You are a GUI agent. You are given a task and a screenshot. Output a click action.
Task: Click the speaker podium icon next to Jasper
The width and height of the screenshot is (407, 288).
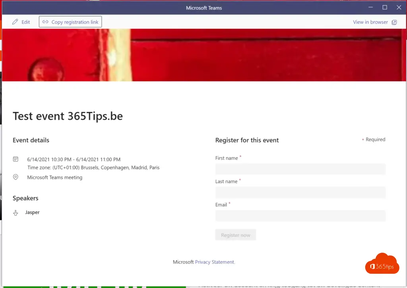pyautogui.click(x=16, y=213)
